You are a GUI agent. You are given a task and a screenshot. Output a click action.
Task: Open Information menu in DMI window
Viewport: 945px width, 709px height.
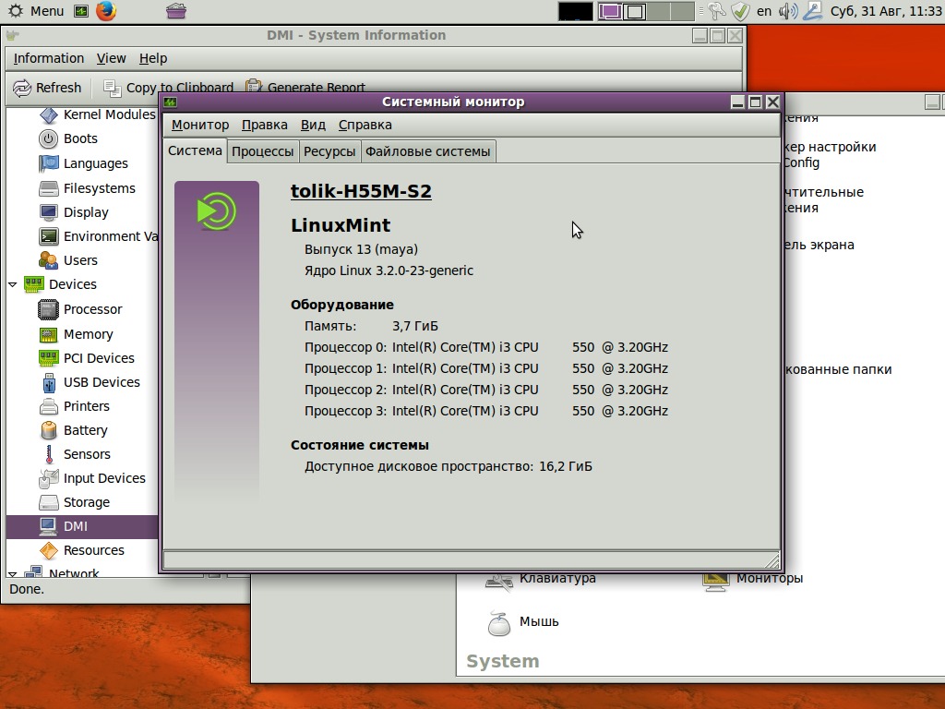coord(49,58)
